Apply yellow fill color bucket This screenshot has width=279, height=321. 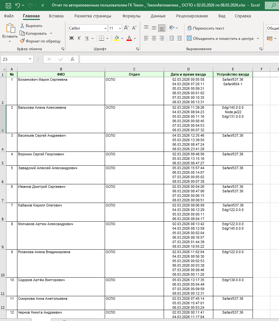pos(117,38)
